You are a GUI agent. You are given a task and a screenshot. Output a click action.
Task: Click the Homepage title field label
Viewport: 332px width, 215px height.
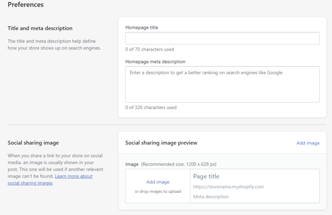pyautogui.click(x=142, y=27)
